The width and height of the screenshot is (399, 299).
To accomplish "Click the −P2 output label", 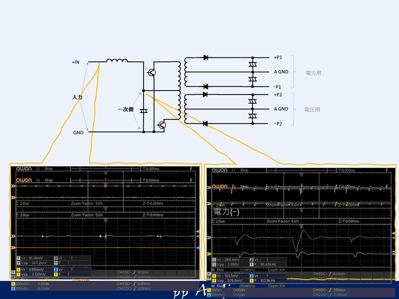I will [x=278, y=124].
